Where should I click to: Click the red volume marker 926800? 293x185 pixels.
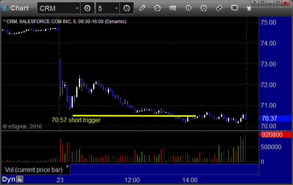[x=275, y=135]
